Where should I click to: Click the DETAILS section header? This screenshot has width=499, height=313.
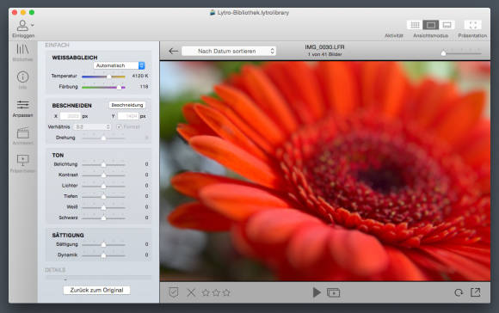tap(55, 270)
